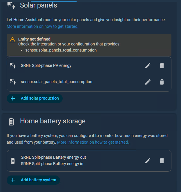Click the Entity not defined warning icon
Image resolution: width=181 pixels, height=192 pixels.
[x=12, y=40]
